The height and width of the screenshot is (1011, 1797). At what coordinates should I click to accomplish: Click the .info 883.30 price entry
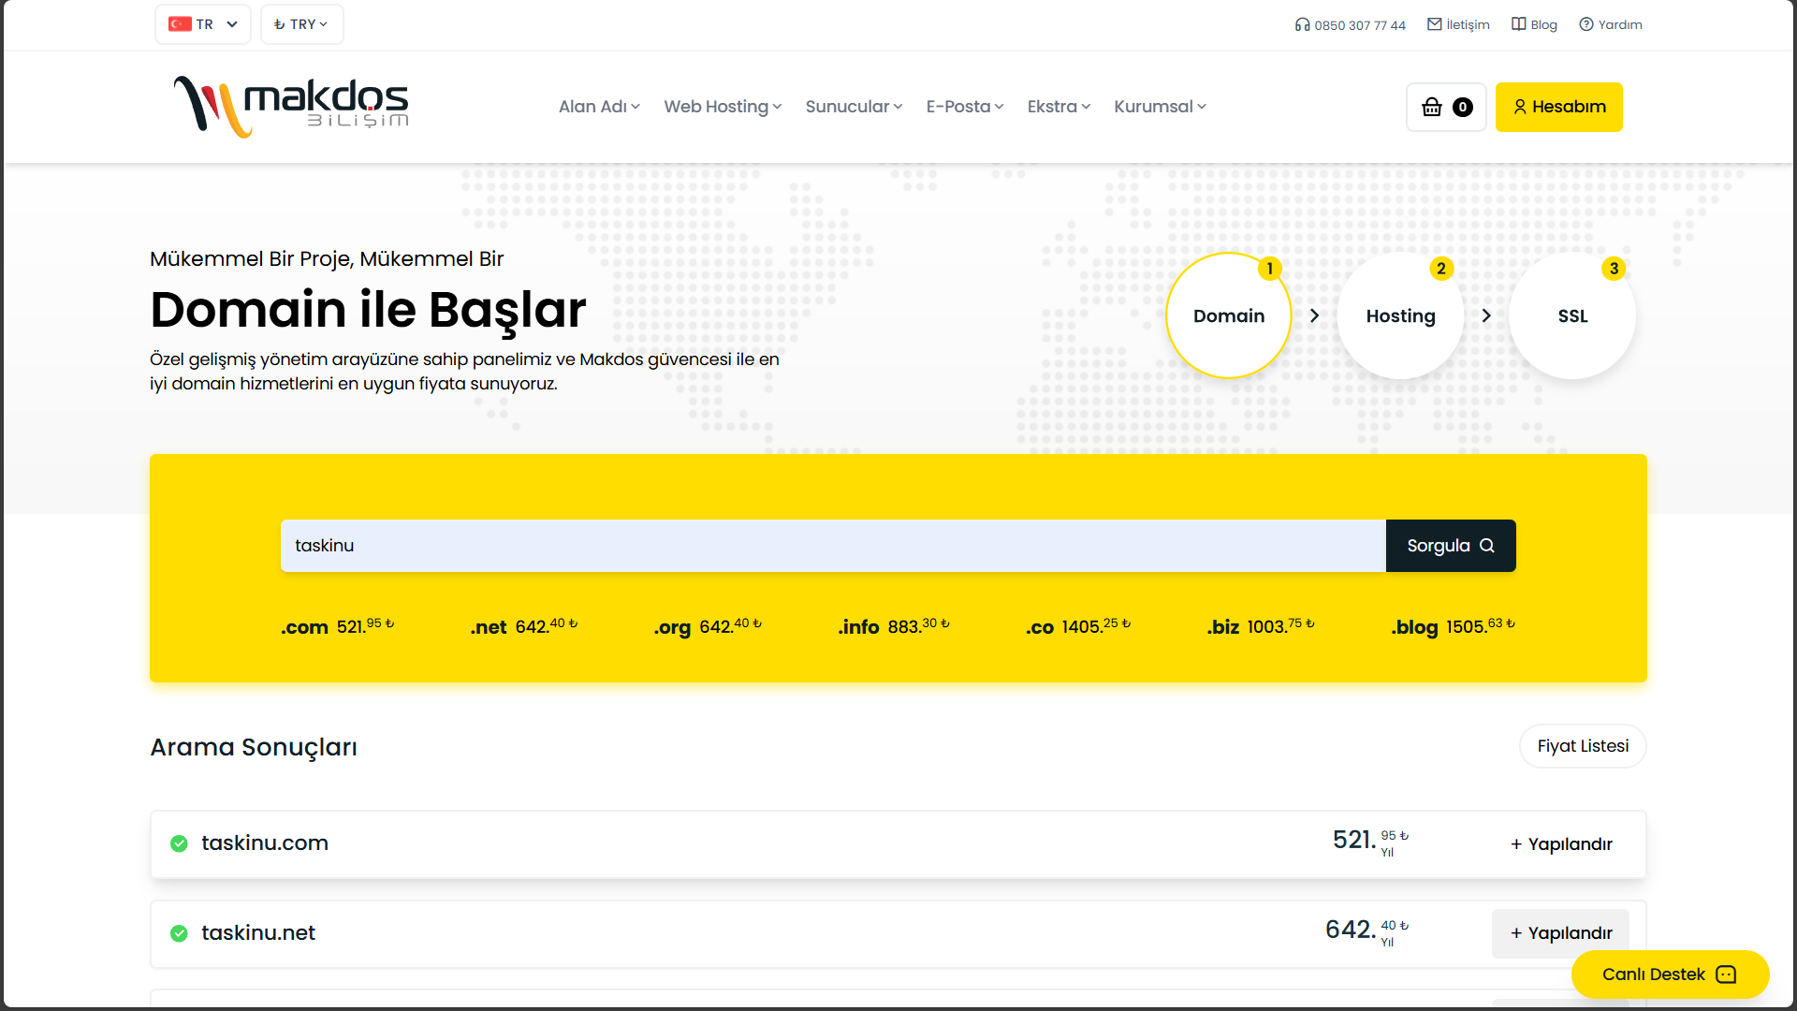coord(894,626)
